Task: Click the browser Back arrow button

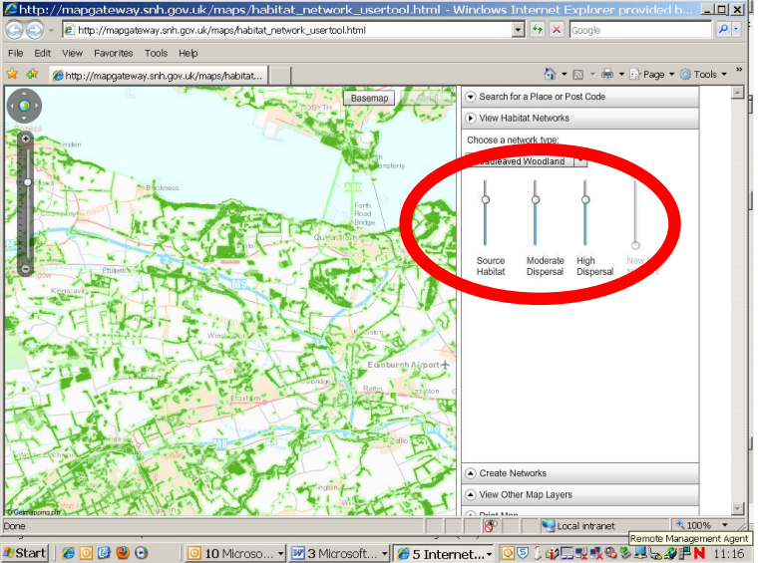Action: tap(15, 31)
